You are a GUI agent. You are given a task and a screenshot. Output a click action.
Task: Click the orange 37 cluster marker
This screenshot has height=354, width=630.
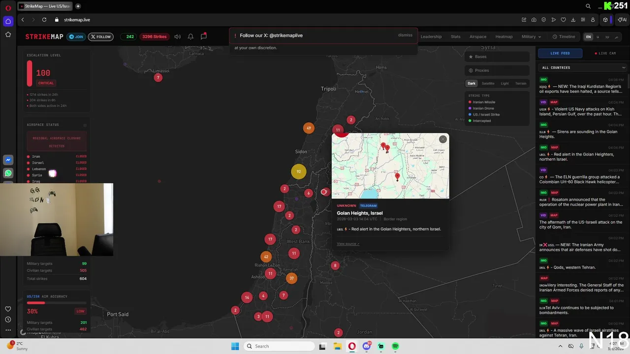291,278
